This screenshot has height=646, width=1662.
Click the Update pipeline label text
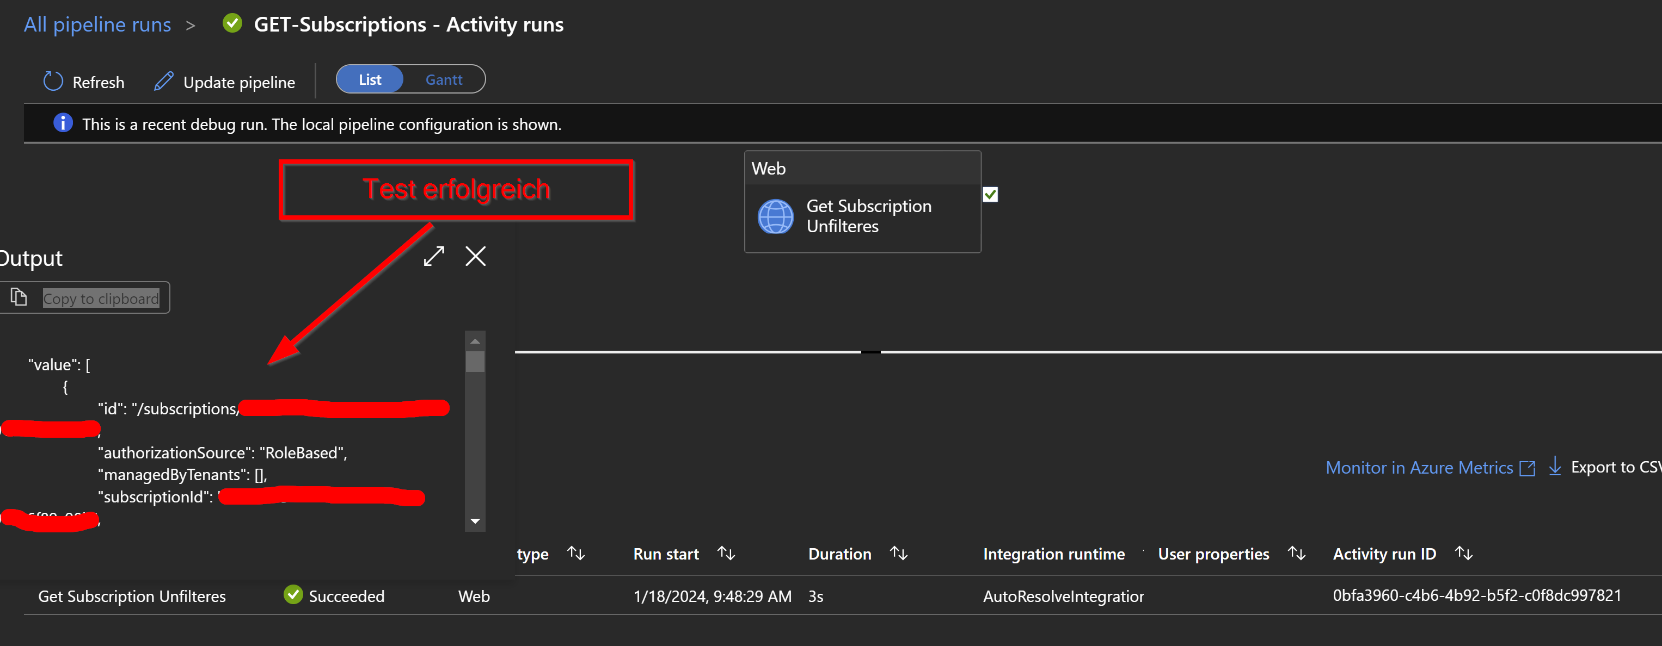click(x=239, y=83)
